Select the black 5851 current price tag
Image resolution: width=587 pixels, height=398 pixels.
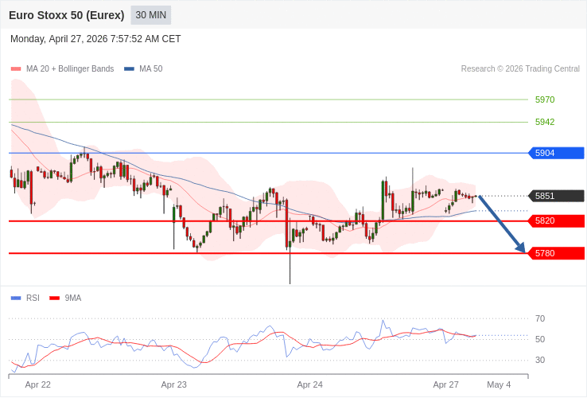556,196
